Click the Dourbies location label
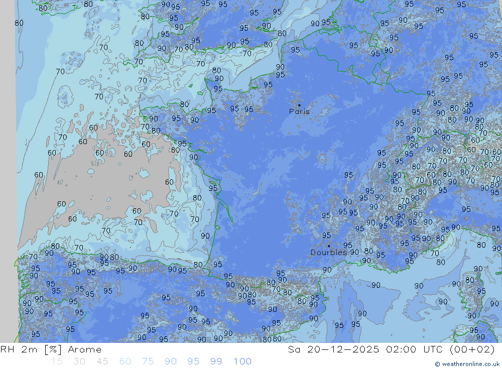 (x=329, y=253)
